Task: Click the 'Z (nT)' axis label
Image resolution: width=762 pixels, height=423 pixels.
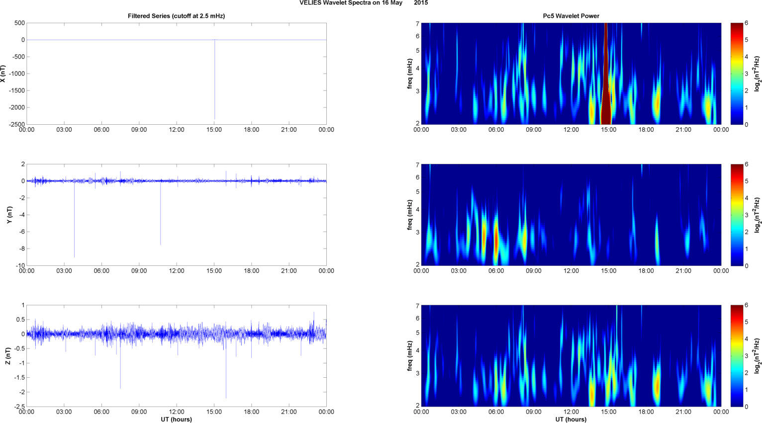Action: pyautogui.click(x=7, y=356)
